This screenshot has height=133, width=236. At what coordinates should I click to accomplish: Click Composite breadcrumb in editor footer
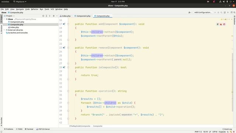click(x=97, y=126)
